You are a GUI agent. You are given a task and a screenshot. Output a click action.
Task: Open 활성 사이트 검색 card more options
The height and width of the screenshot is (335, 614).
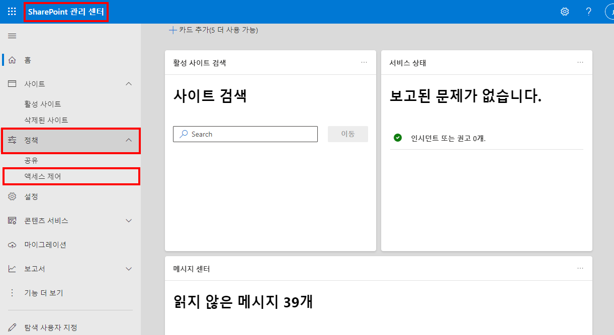tap(364, 62)
